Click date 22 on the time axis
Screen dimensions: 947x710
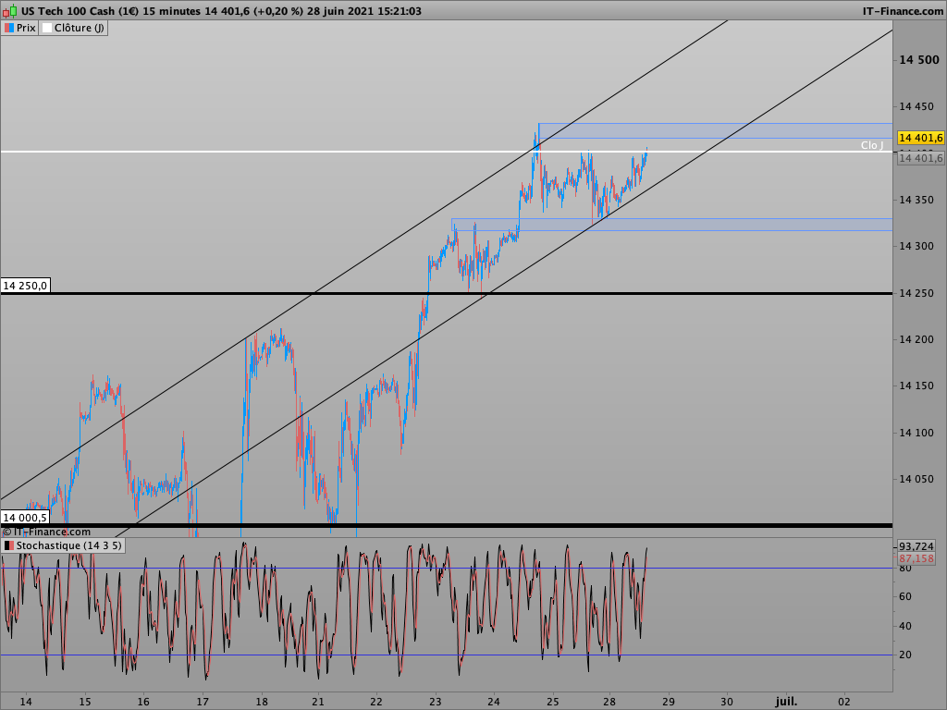tap(376, 702)
